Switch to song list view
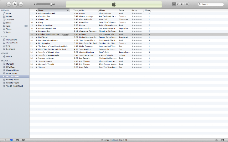Viewport: 228px width, 142px height. tap(174, 4)
